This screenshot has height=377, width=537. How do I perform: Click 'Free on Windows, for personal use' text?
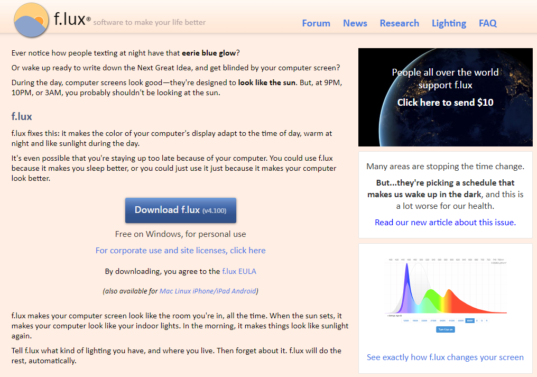180,234
